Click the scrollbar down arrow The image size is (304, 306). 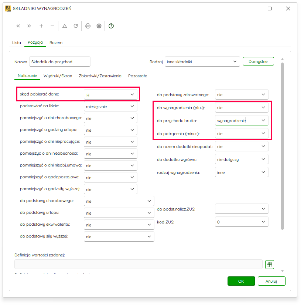(x=282, y=271)
